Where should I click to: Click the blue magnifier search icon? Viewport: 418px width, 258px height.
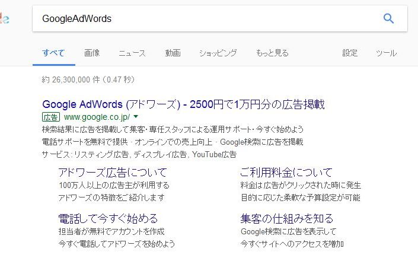[x=388, y=18]
